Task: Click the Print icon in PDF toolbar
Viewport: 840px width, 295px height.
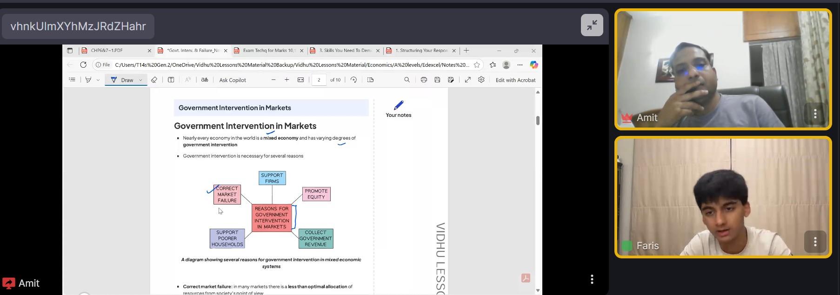Action: point(424,80)
